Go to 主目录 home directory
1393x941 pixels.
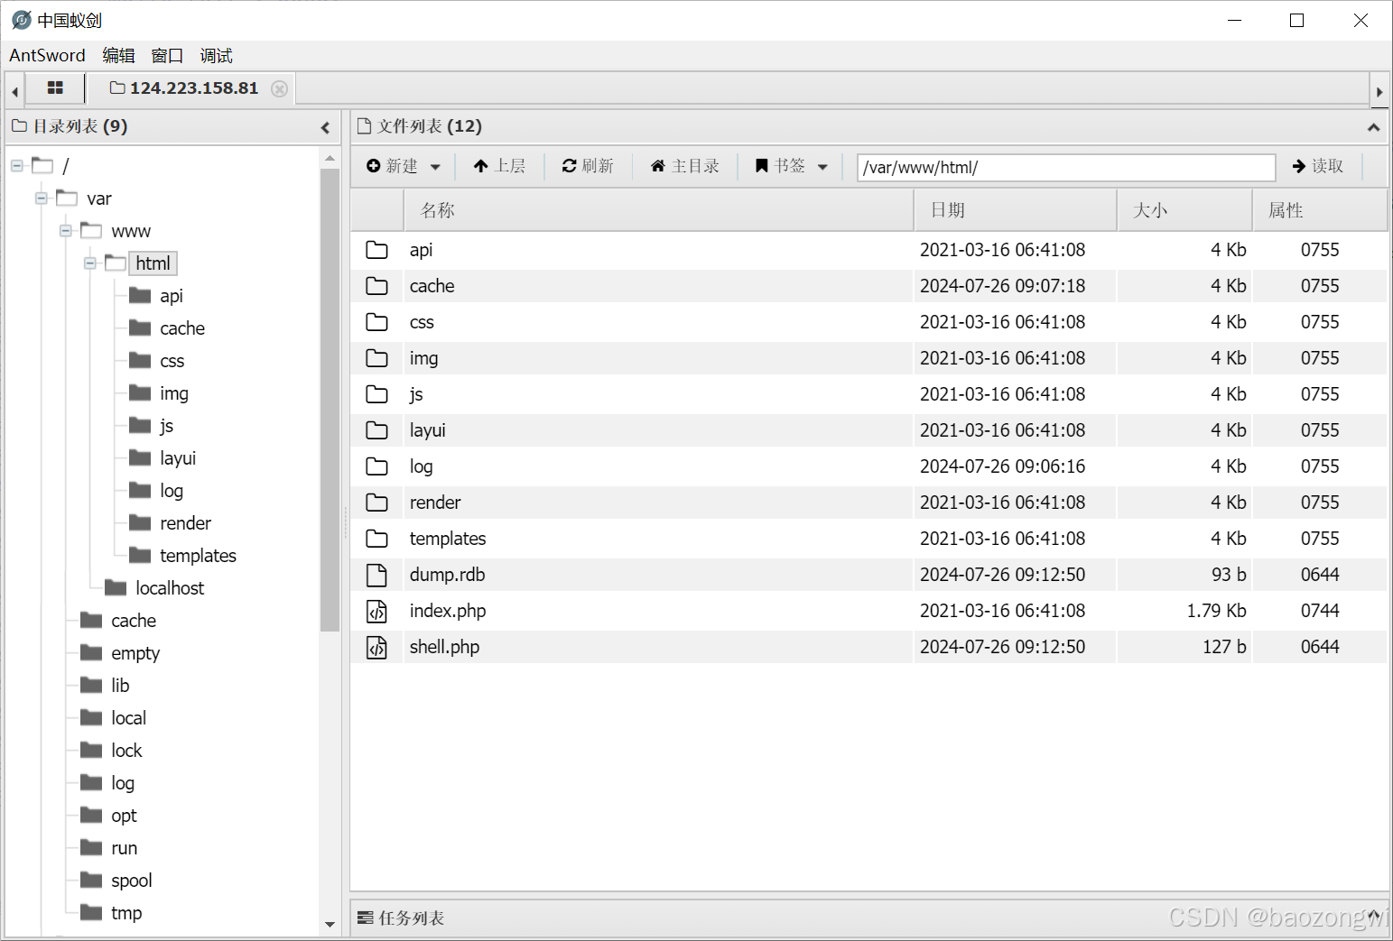coord(684,166)
